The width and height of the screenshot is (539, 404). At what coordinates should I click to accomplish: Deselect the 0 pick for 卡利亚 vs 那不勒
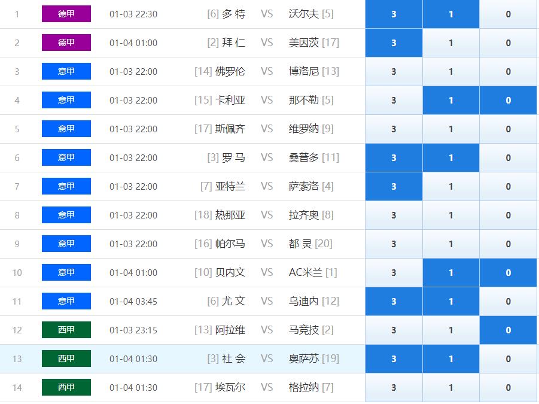pos(508,101)
